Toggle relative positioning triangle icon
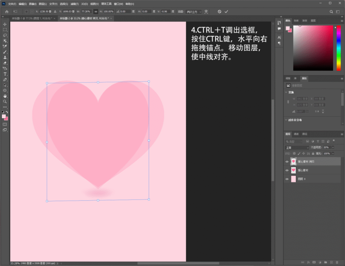The height and width of the screenshot is (266, 345). click(x=55, y=12)
